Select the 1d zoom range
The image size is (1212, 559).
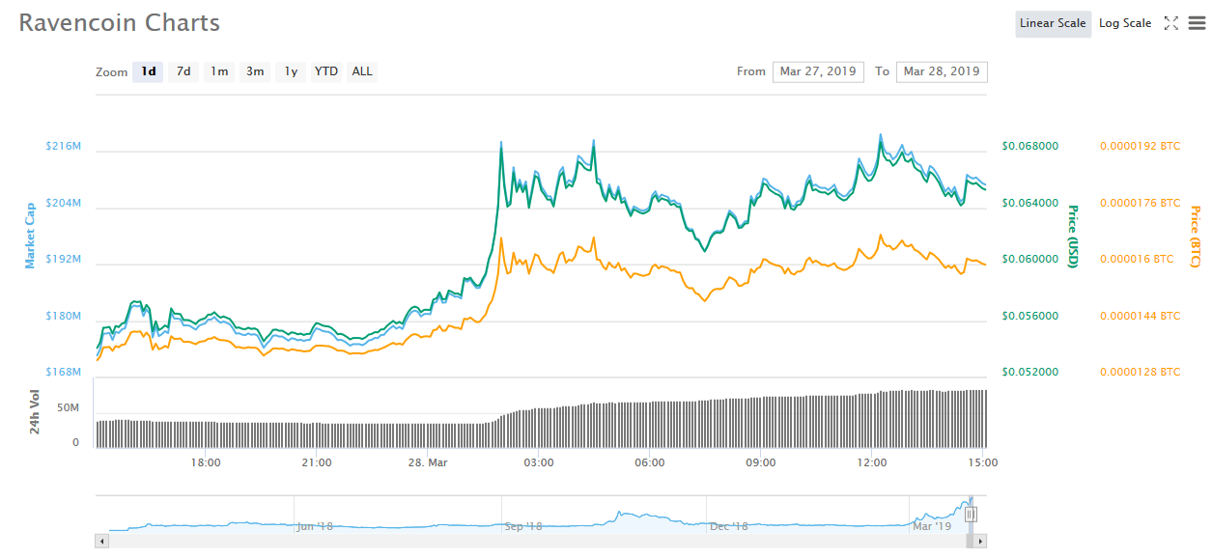pos(148,71)
